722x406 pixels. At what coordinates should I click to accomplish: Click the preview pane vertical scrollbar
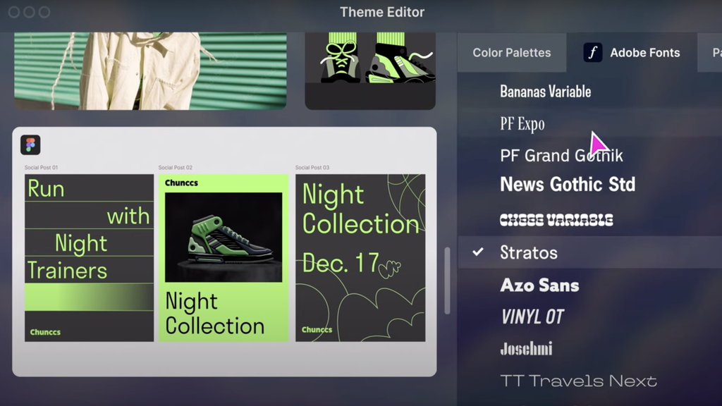coord(447,281)
